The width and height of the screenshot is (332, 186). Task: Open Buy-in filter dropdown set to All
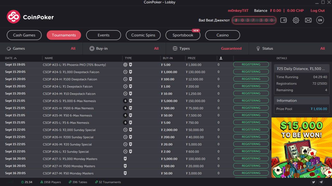(x=124, y=48)
